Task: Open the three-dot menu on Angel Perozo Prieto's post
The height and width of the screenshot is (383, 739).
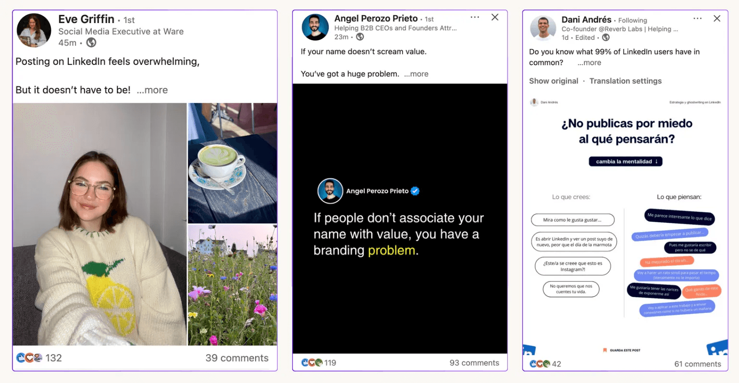Action: tap(475, 17)
